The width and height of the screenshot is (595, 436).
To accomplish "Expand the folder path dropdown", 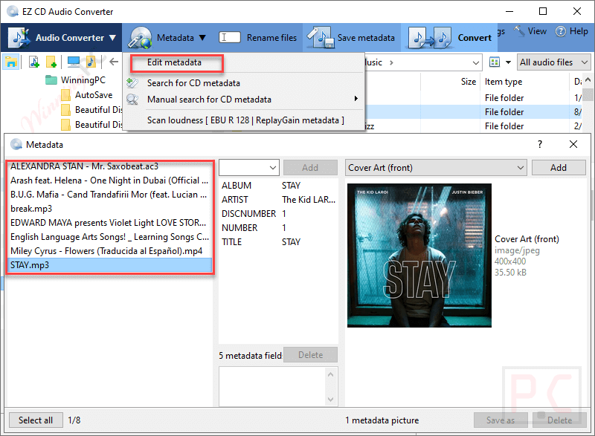I will 475,62.
